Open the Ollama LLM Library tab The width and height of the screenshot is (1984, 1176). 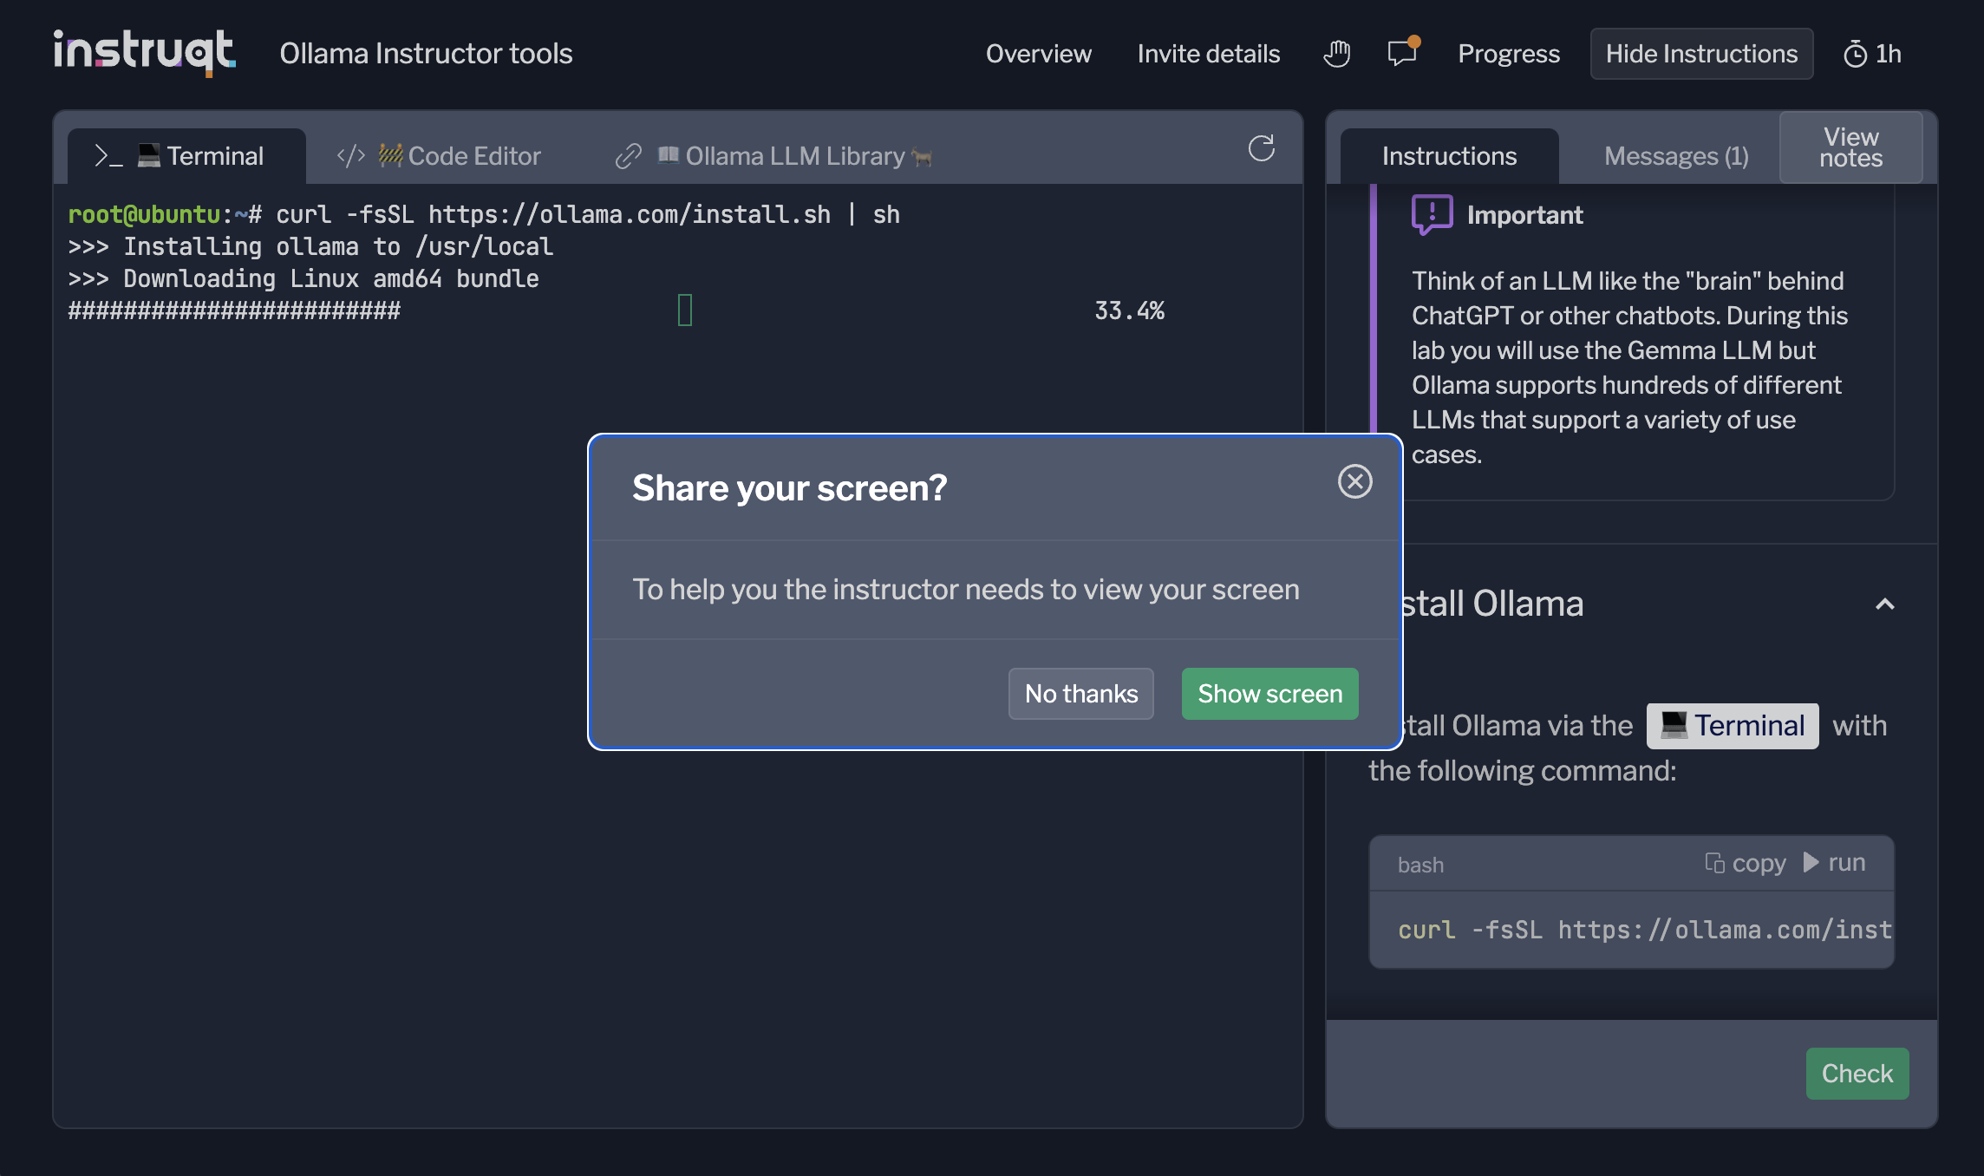(773, 156)
